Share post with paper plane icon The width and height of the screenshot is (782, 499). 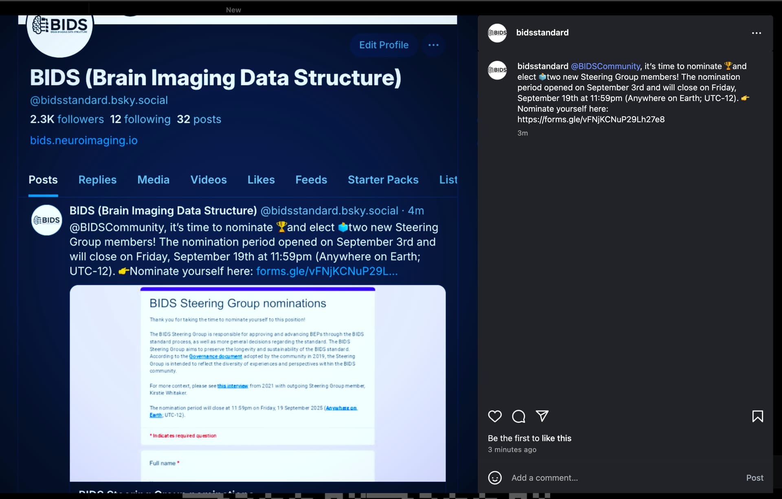tap(542, 416)
